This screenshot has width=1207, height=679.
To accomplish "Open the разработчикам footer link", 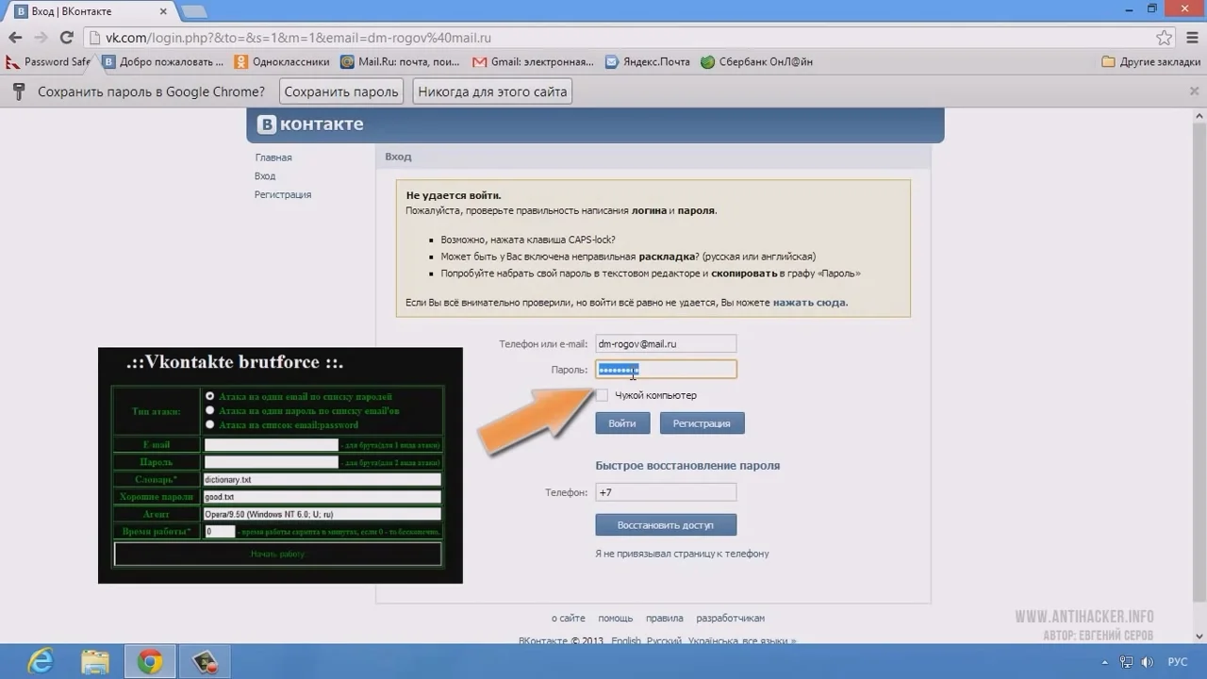I will pos(731,619).
